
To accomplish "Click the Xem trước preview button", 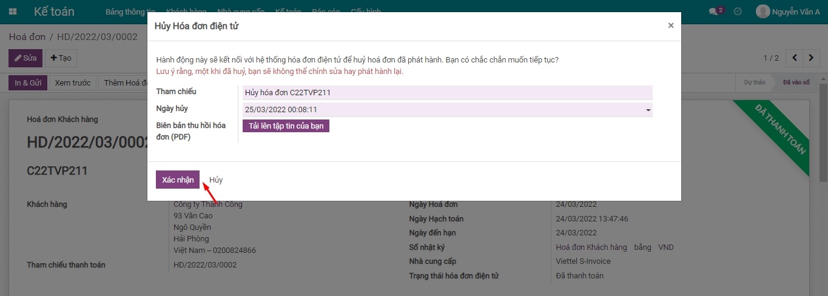I will [72, 83].
